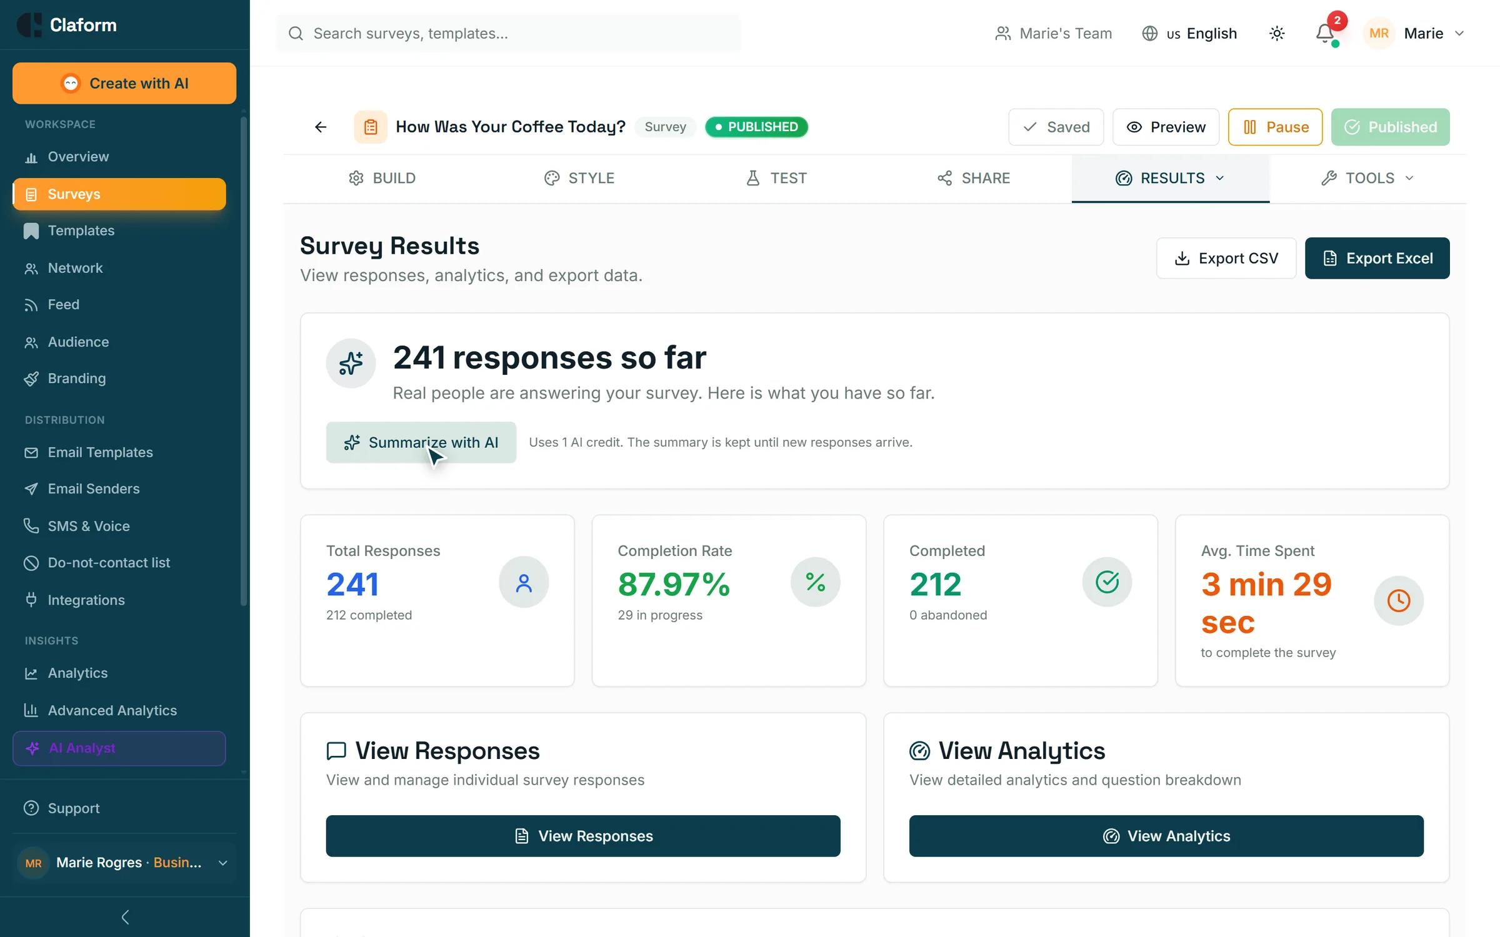Open Do-not-contact list
The height and width of the screenshot is (937, 1500).
(x=119, y=563)
